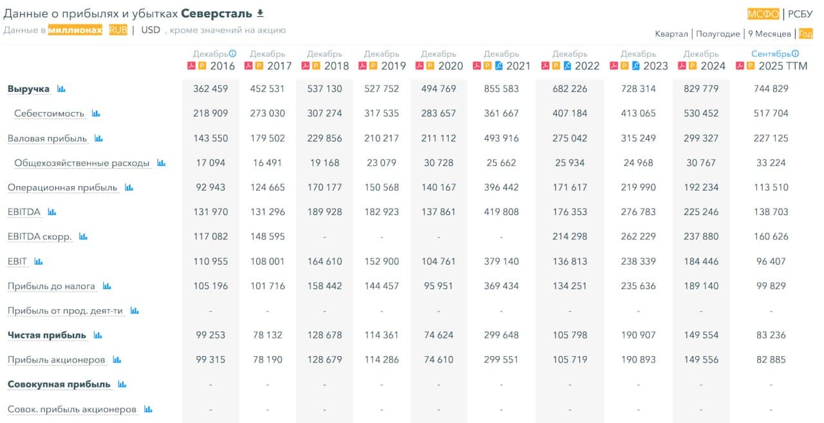Viewport: 824px width, 423px height.
Task: Select the 9 Месяцев period tab
Action: 769,33
